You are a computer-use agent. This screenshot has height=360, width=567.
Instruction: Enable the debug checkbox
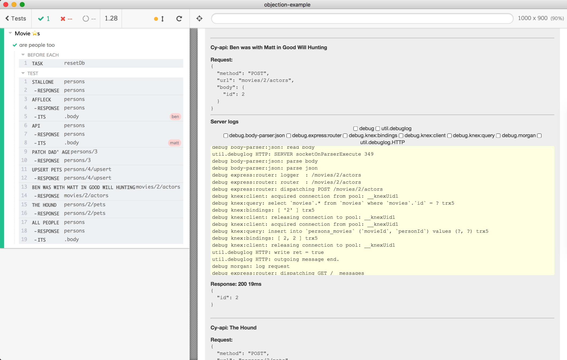(x=355, y=129)
